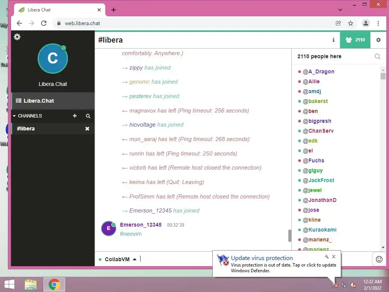
Task: Click Emerson_12345 message avatar
Action: pos(109,229)
